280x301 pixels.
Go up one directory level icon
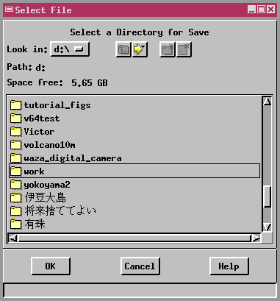point(123,49)
